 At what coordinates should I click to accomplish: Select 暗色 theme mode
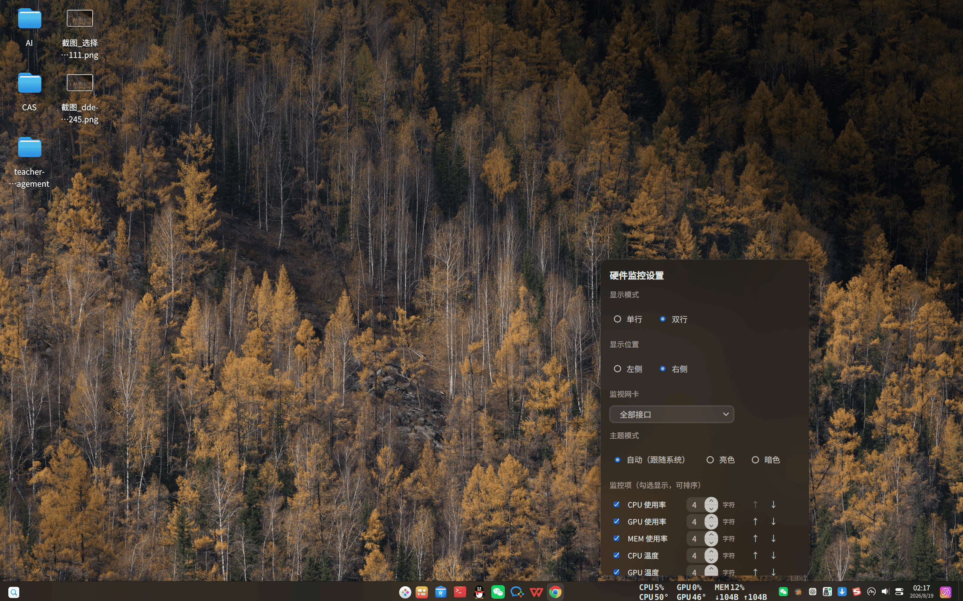[x=755, y=460]
